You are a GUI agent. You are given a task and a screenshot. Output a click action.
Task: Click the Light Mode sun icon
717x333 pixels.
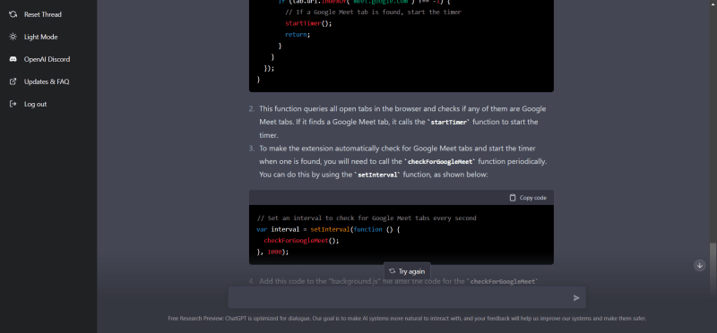pos(13,37)
